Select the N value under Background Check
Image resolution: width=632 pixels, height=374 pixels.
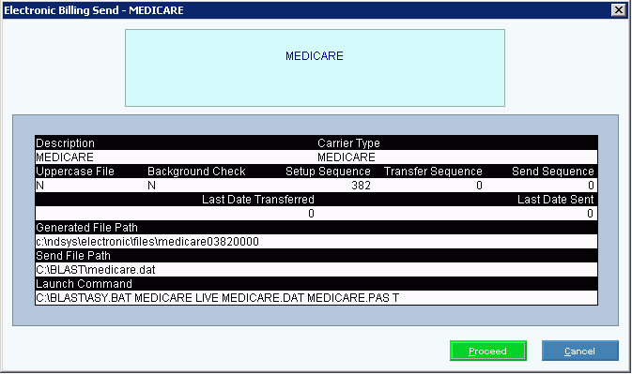[x=151, y=186]
